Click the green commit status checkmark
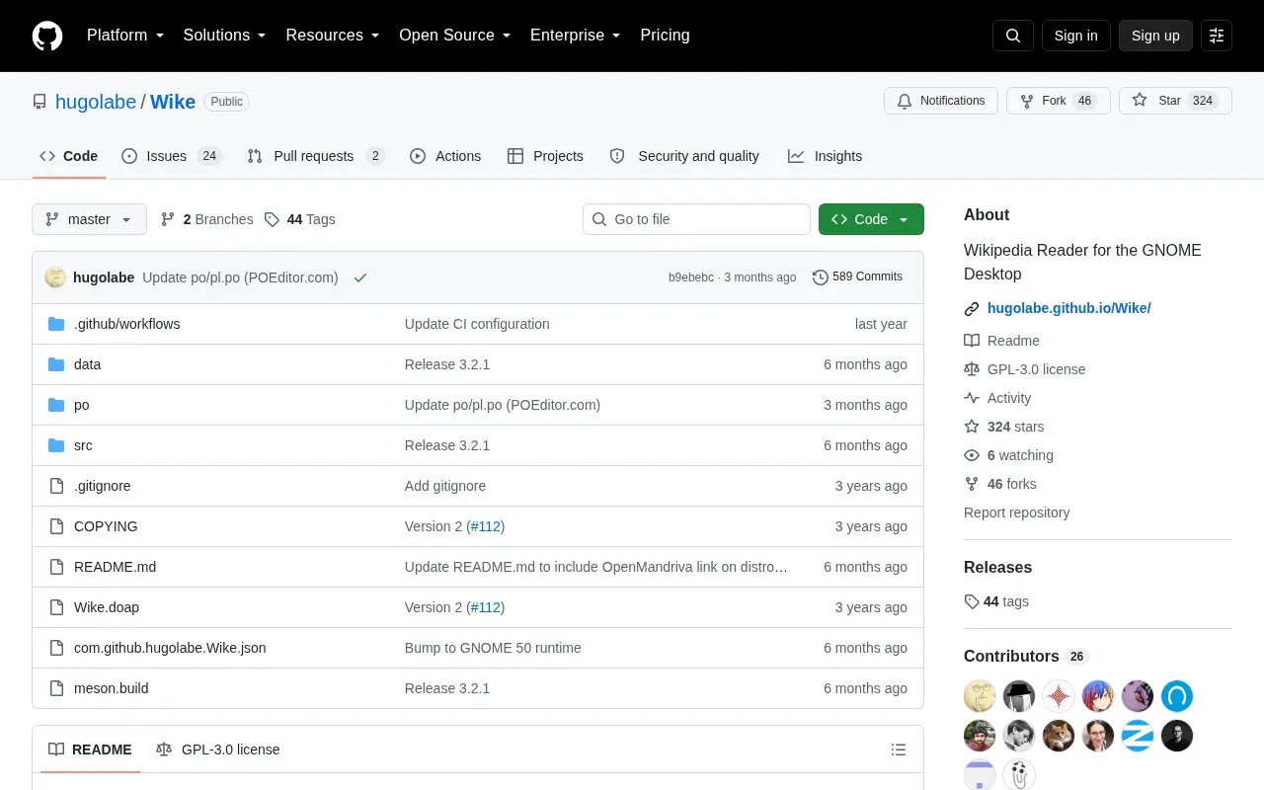Screen dimensions: 1264x790 360,277
